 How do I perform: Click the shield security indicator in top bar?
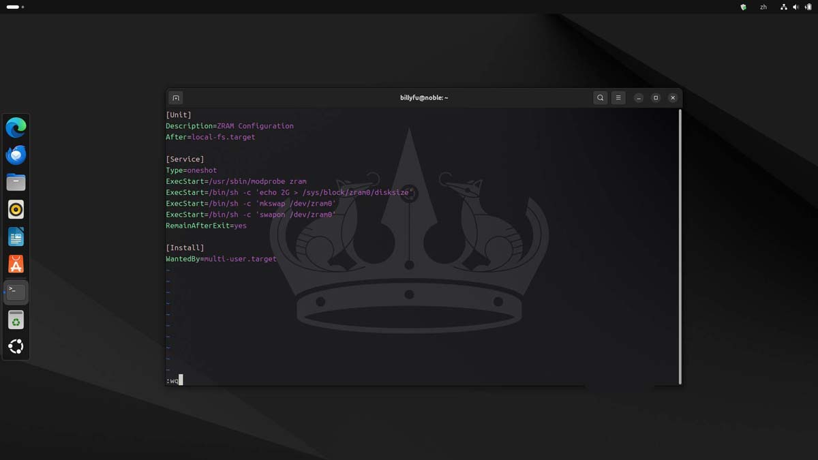pyautogui.click(x=743, y=7)
